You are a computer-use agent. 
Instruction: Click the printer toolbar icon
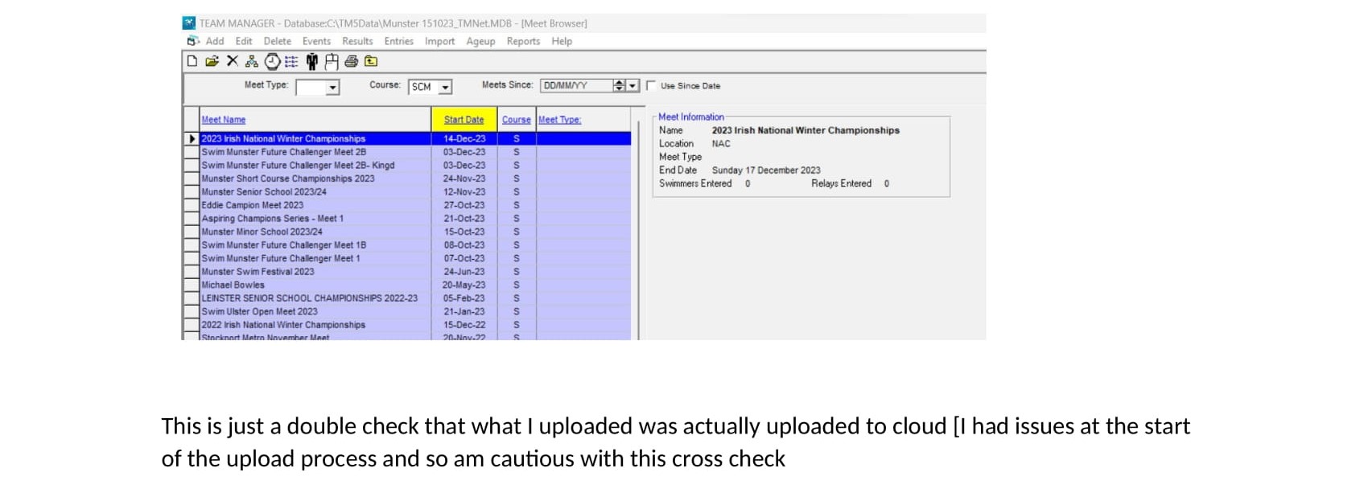[351, 61]
